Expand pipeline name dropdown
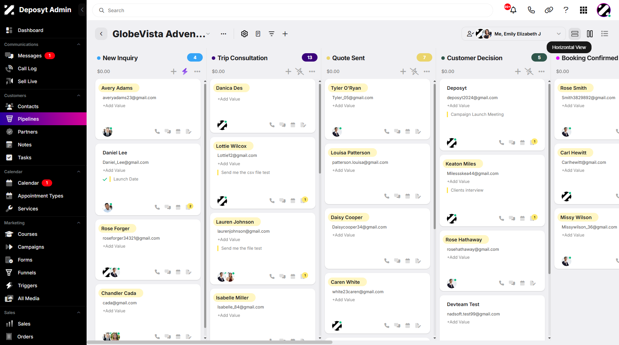This screenshot has width=619, height=345. tap(208, 34)
